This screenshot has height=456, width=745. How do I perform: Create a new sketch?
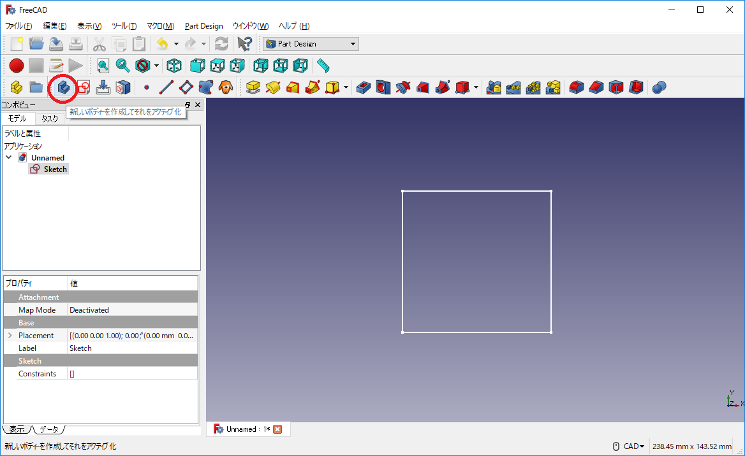point(84,87)
